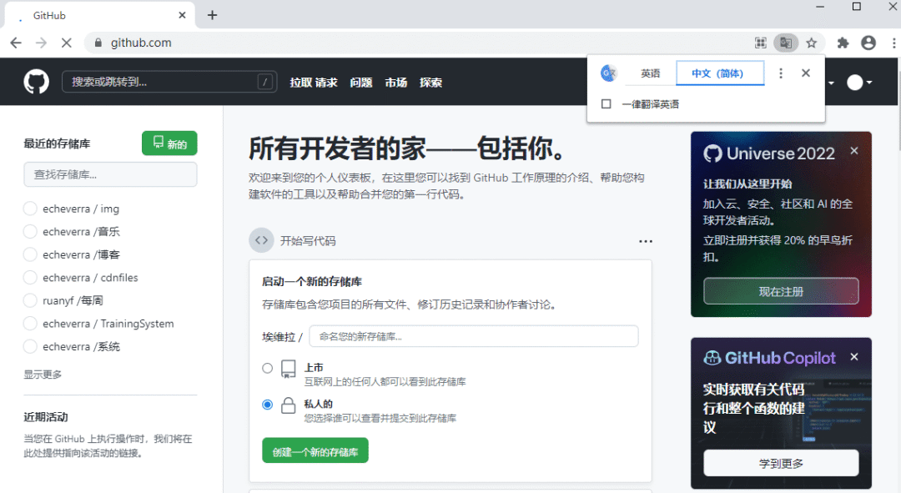
Task: Click the tab groups grid icon in address bar
Action: point(760,42)
